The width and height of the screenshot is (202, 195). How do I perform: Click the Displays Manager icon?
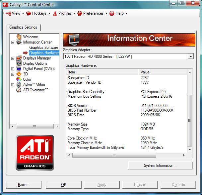[19, 58]
